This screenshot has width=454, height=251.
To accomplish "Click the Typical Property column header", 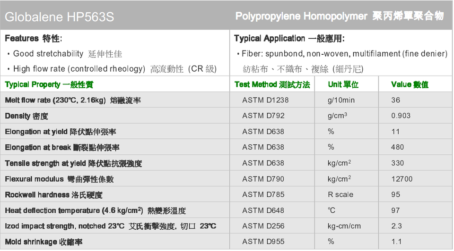I will point(49,84).
